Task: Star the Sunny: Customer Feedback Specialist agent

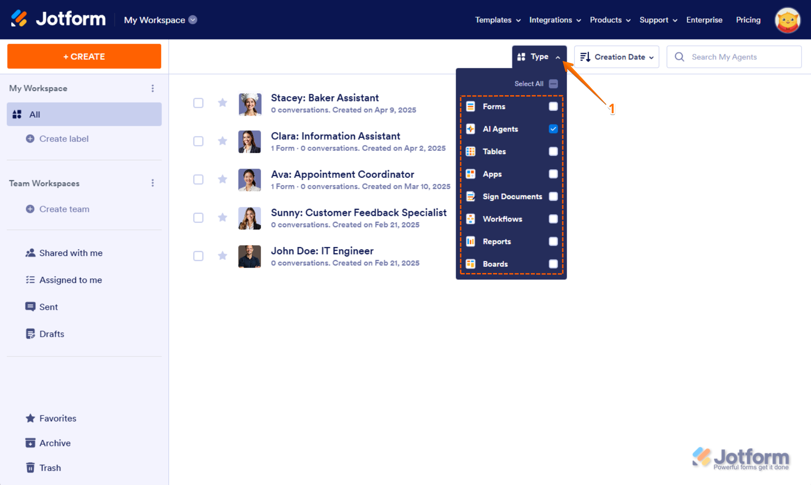Action: pos(222,217)
